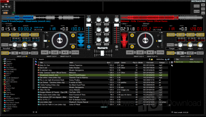The image size is (206, 117).
Task: Trigger right deck STUTTER button
Action: click(x=160, y=52)
